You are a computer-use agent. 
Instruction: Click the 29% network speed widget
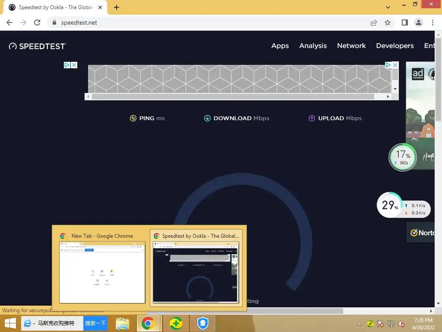pos(404,205)
